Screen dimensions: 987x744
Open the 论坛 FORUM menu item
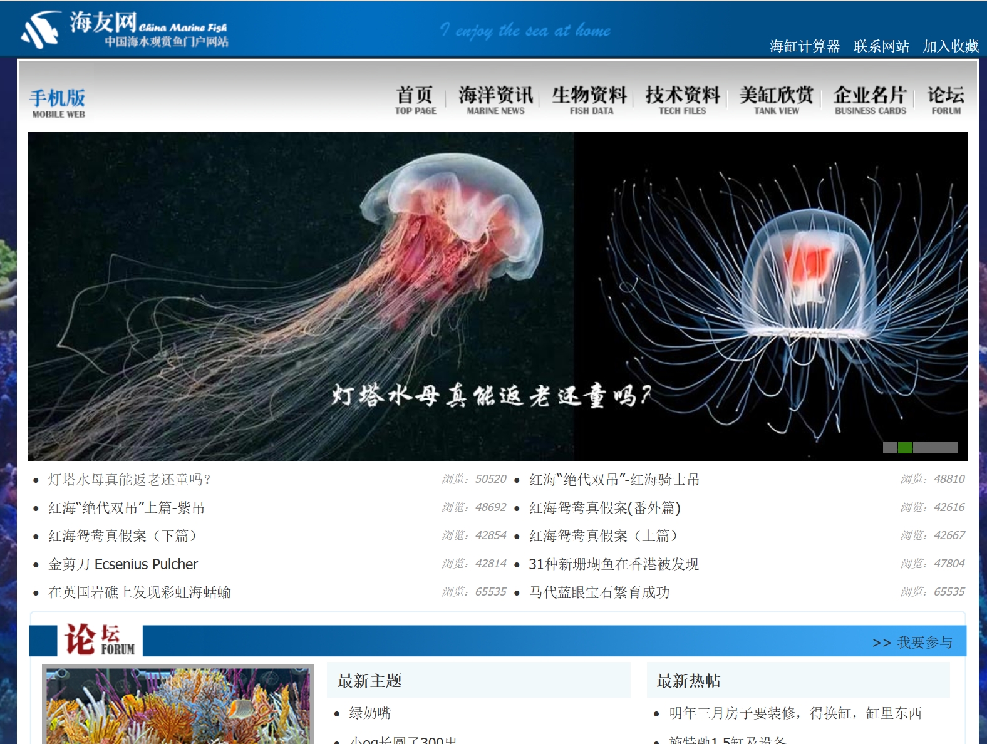[x=946, y=100]
